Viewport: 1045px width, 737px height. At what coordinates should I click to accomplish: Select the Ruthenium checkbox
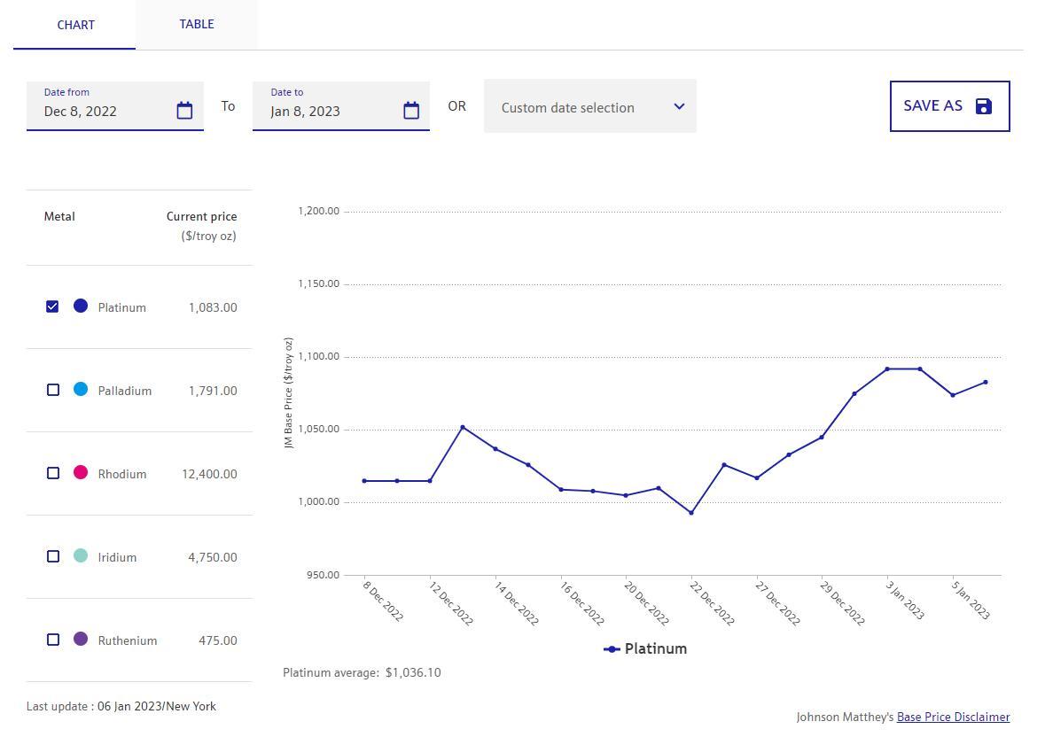pyautogui.click(x=53, y=640)
